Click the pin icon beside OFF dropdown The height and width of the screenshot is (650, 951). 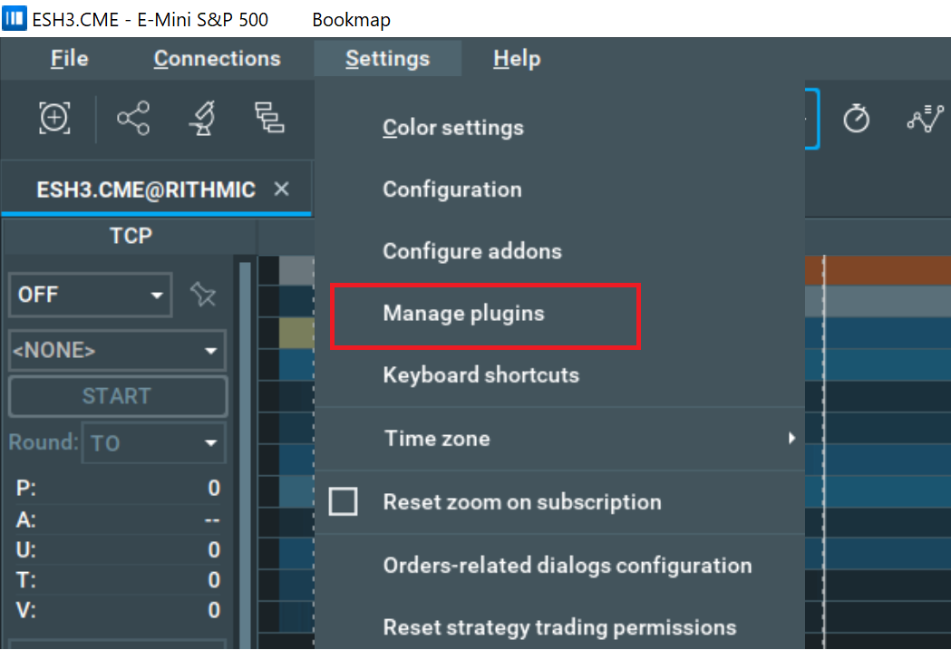203,295
